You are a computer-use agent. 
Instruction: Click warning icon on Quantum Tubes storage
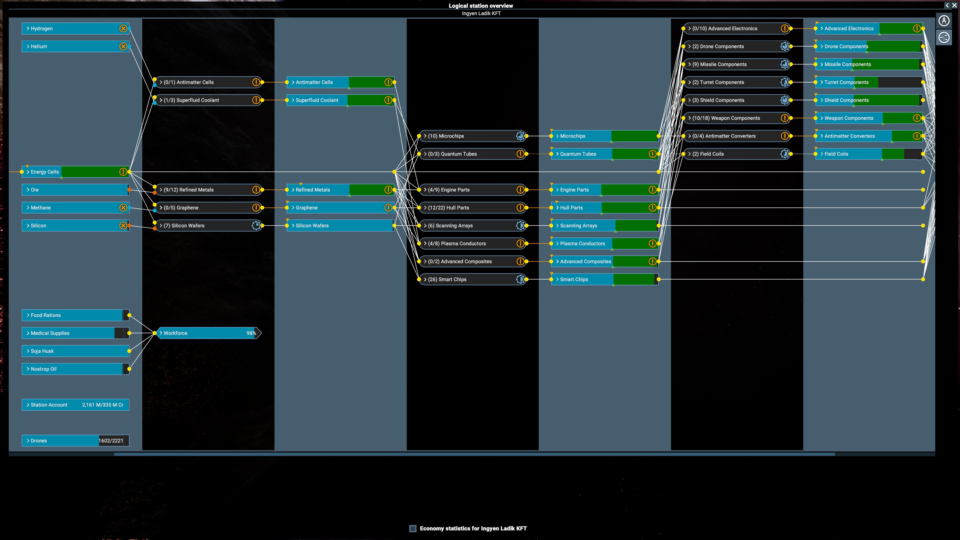tap(652, 154)
